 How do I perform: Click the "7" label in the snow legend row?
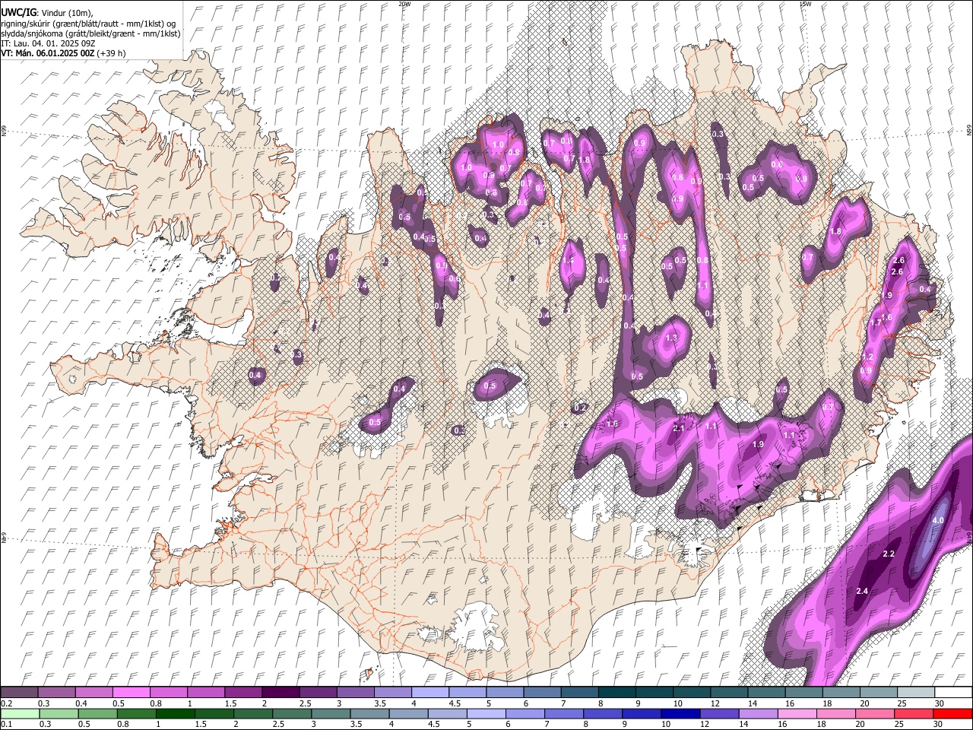tap(563, 703)
